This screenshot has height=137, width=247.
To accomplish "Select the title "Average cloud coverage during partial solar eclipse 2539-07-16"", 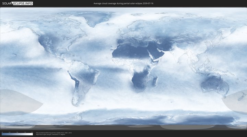I will [x=123, y=3].
